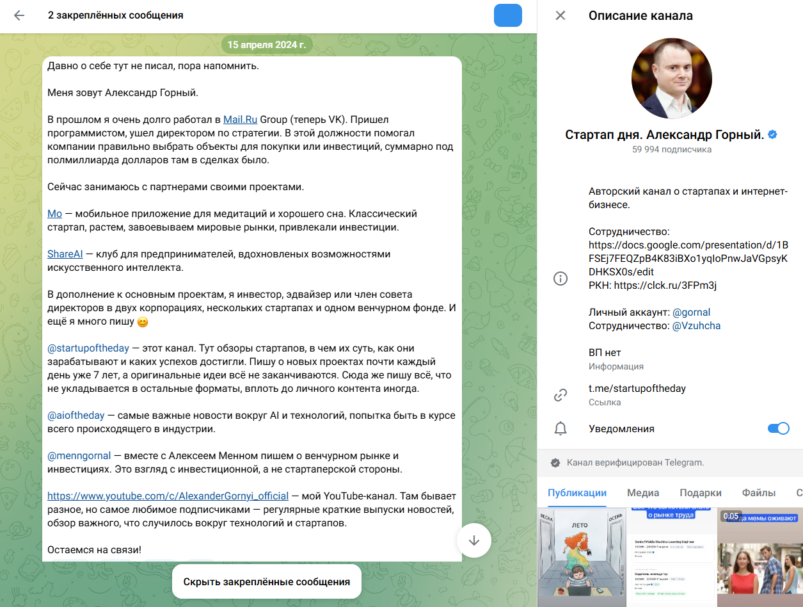803x607 pixels.
Task: Open the @Vzuhcha cooperation contact link
Action: coord(697,326)
